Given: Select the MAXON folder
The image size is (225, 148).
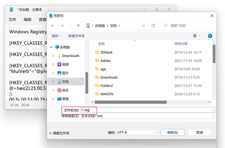Looking at the screenshot, I should [x=107, y=94].
